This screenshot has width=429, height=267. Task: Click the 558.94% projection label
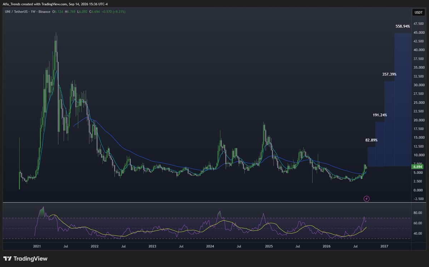pos(403,26)
